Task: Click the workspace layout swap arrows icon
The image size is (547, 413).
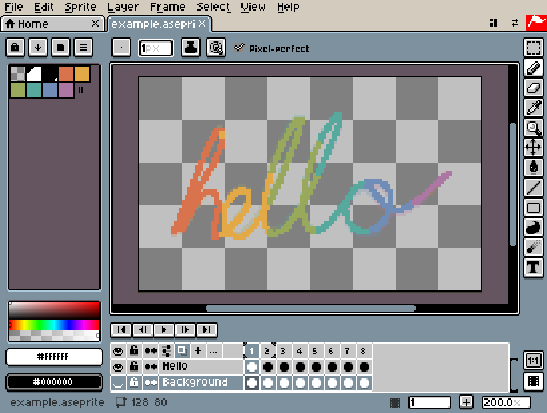Action: 515,23
